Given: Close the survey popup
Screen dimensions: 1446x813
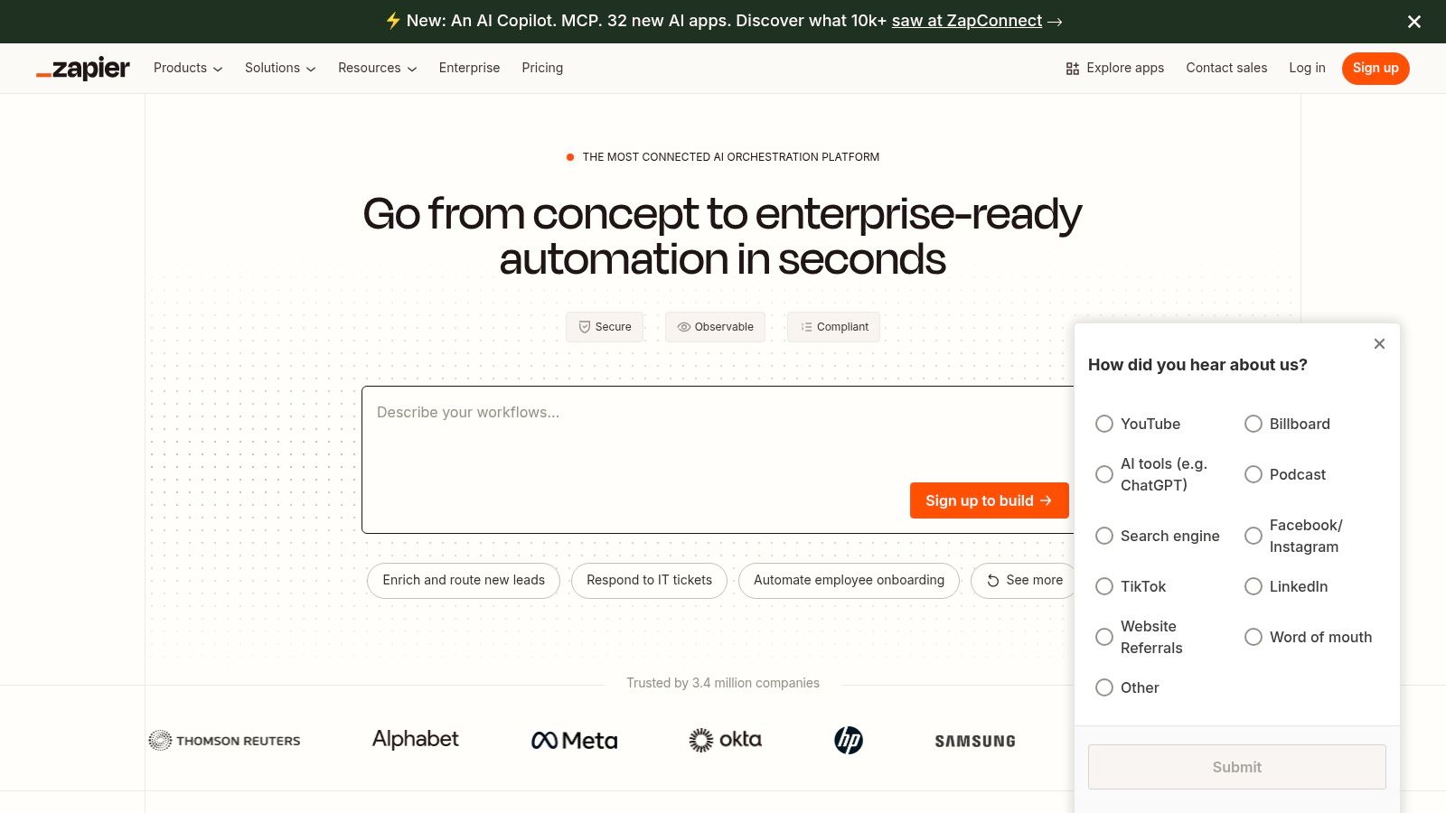Looking at the screenshot, I should click(1379, 343).
